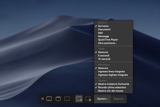Viewport: 160px width, 107px height.
Task: Set Microfono to Nessuno
Action: pos(114,68)
